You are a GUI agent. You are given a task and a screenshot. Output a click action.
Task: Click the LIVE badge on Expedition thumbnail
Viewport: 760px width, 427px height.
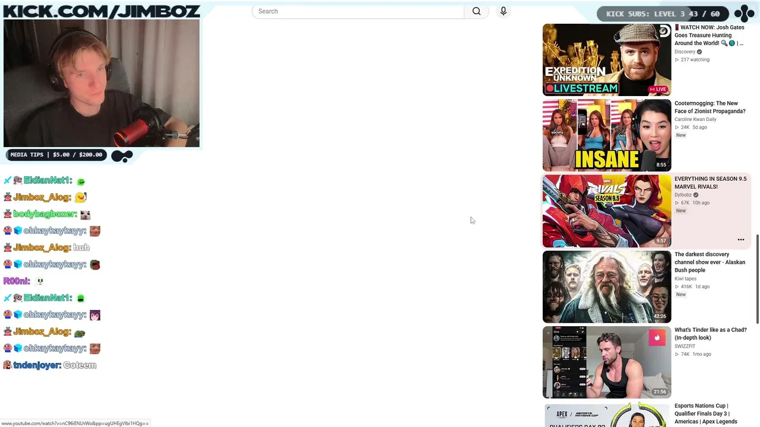pyautogui.click(x=657, y=89)
